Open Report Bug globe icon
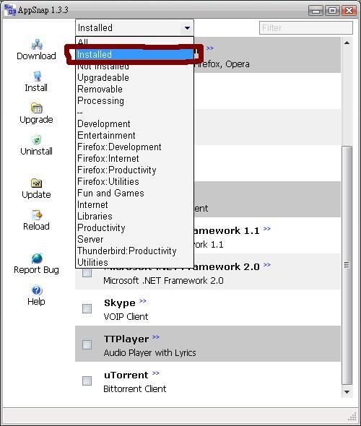The height and width of the screenshot is (426, 361). pyautogui.click(x=37, y=258)
